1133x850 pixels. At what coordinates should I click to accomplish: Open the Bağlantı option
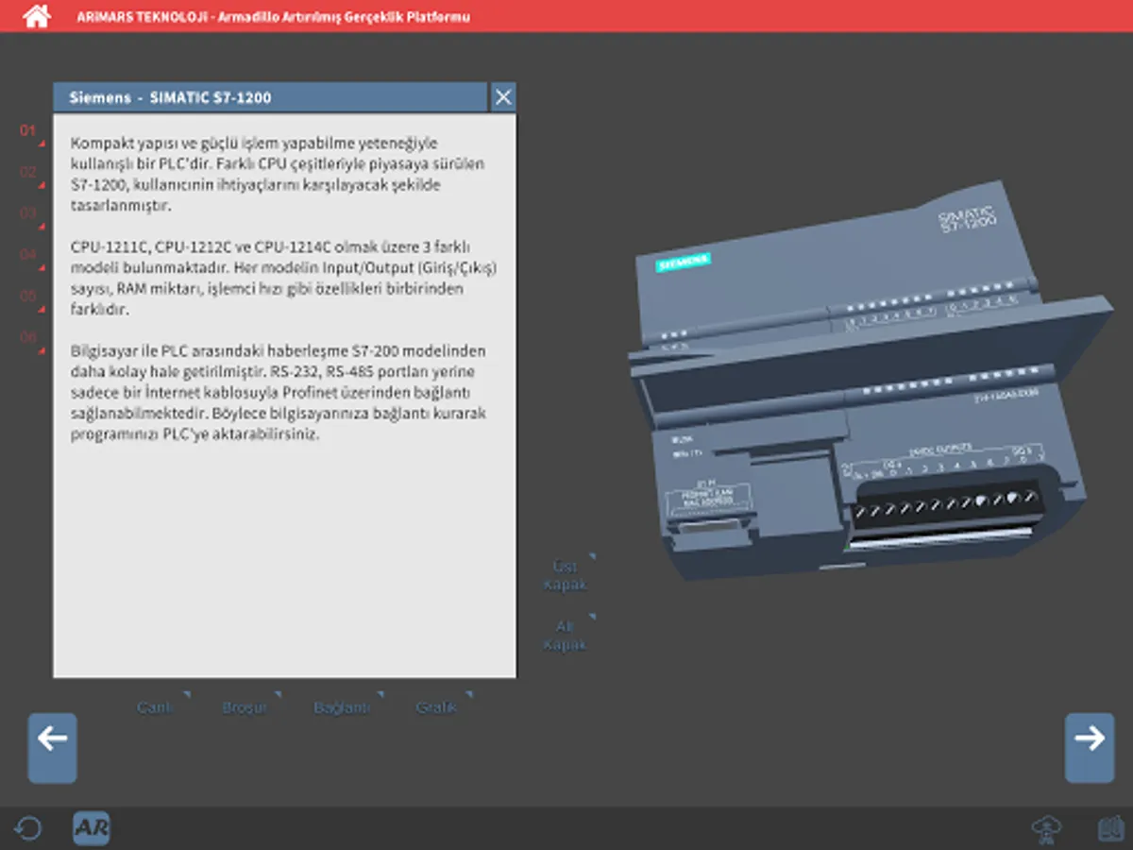pyautogui.click(x=342, y=707)
